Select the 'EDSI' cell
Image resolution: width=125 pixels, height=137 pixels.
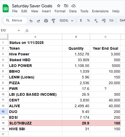(x=35, y=117)
